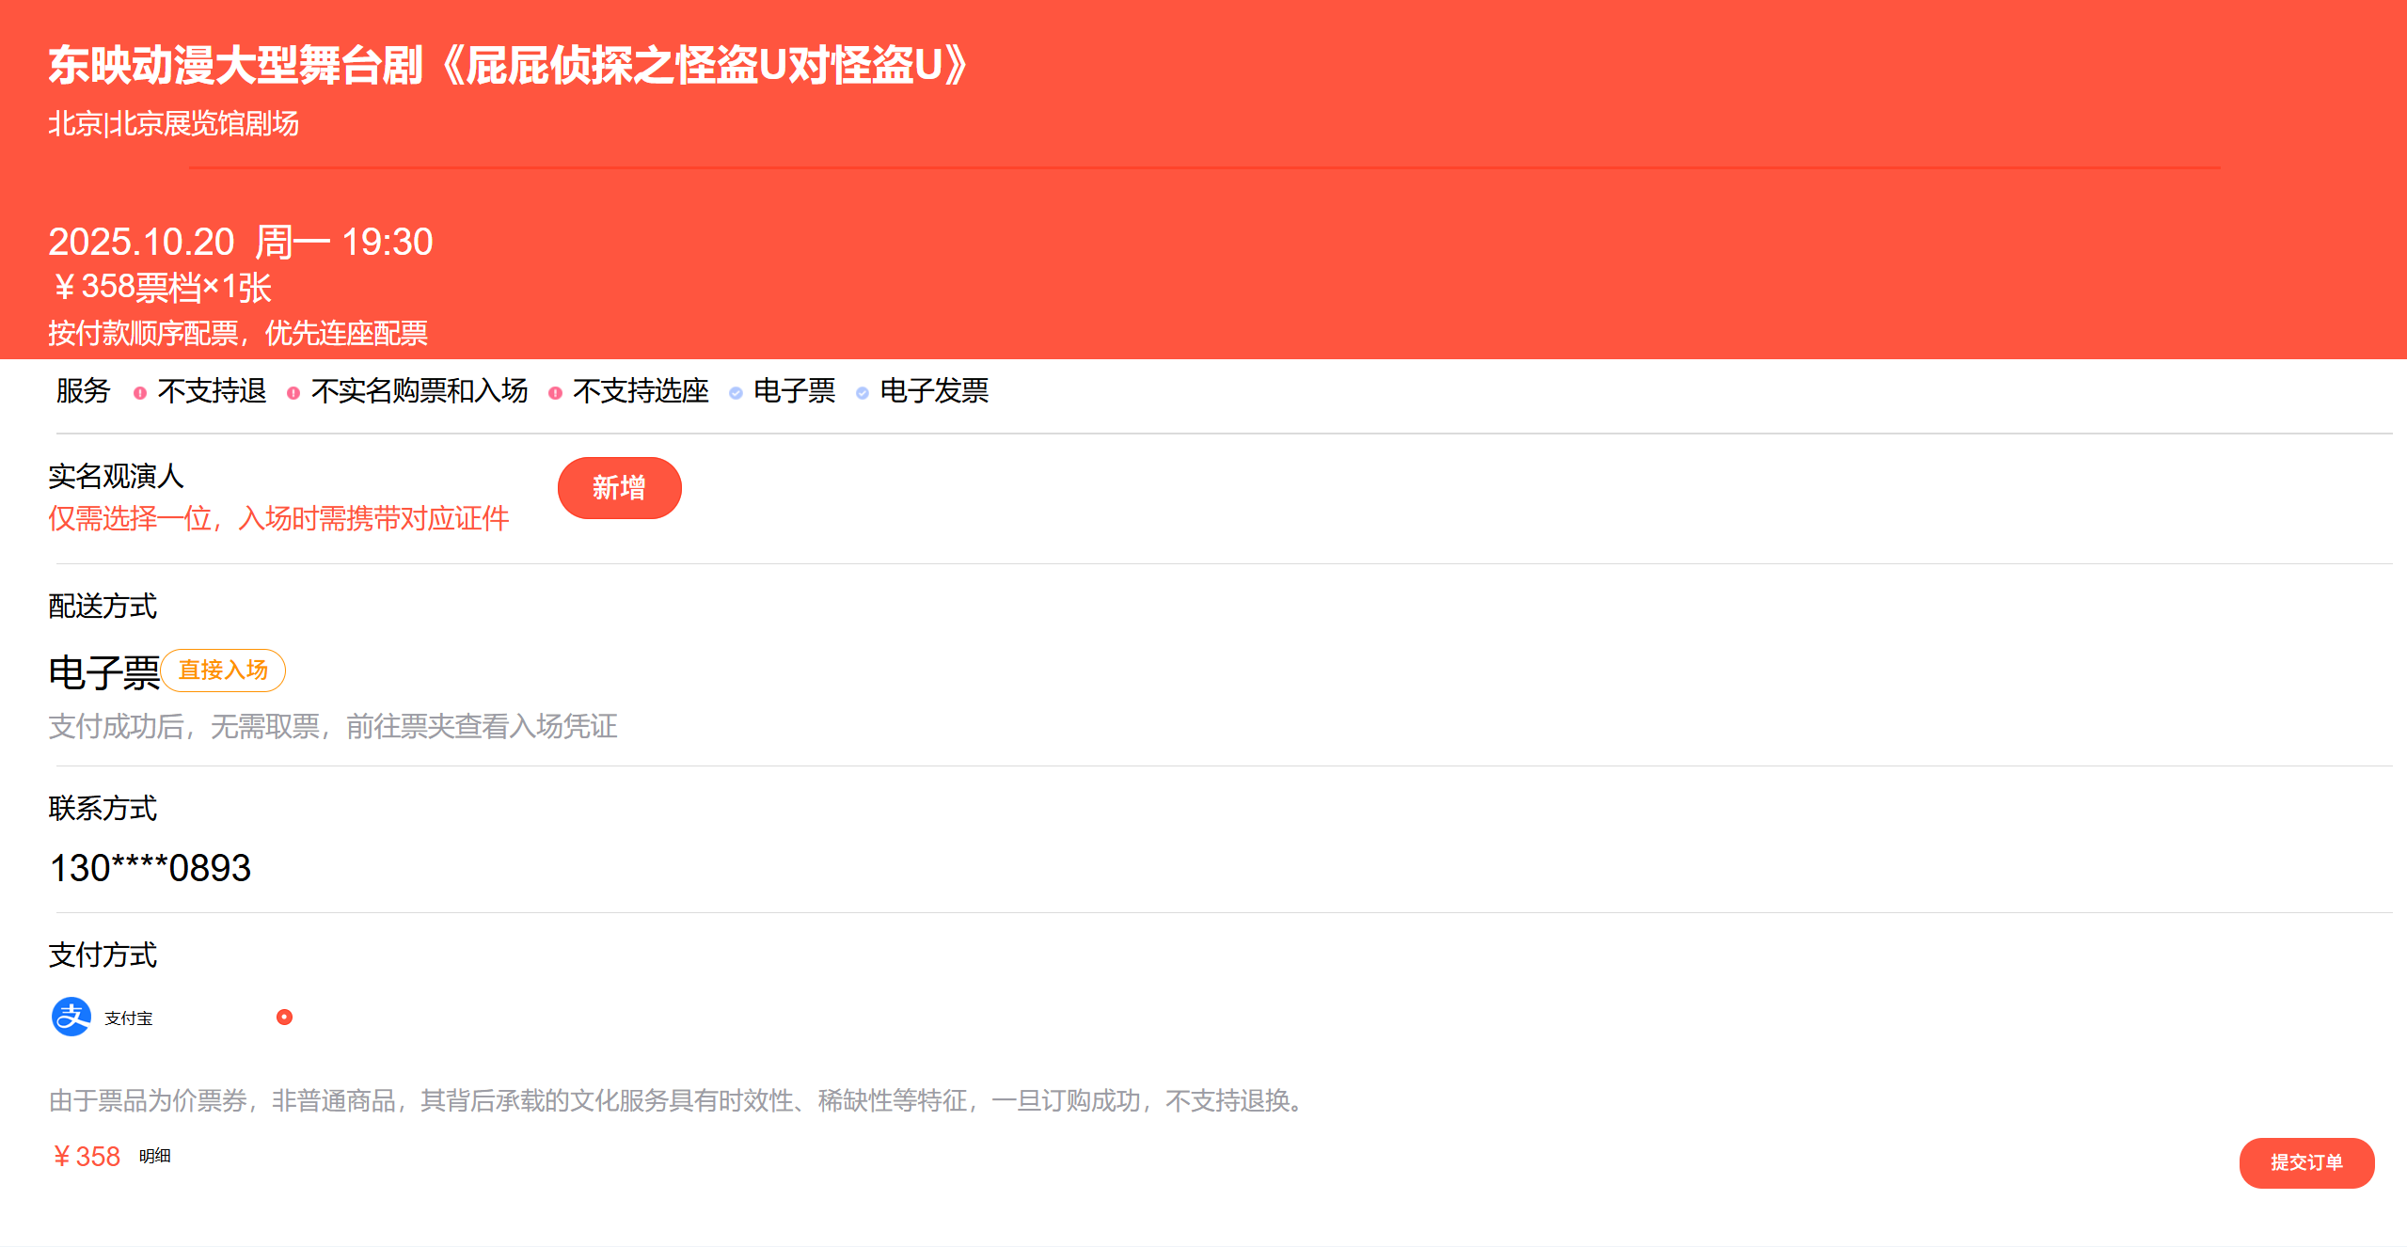Click the phone number 130****0893
This screenshot has width=2407, height=1247.
150,868
